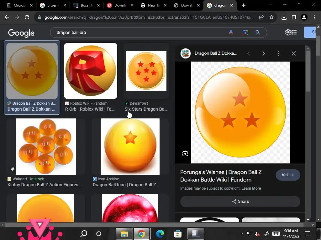This screenshot has width=321, height=240.
Task: Bookmark this page with the star icon
Action: 271,17
